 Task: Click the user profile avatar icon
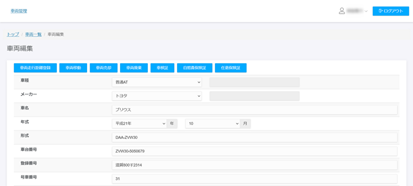pyautogui.click(x=342, y=11)
